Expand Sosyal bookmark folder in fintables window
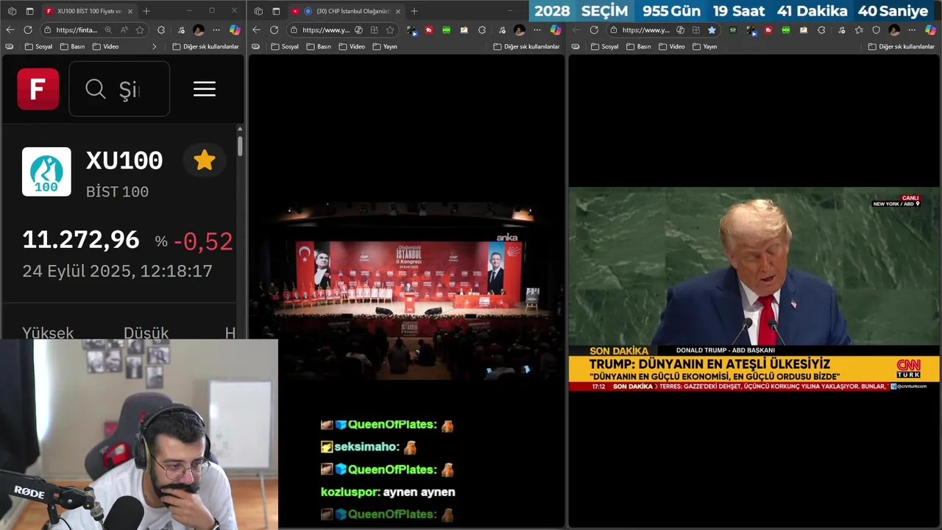942x530 pixels. [x=38, y=46]
